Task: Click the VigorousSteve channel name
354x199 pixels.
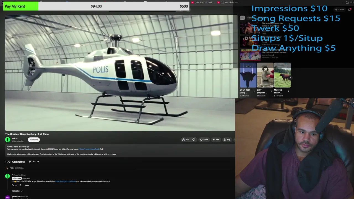Action: tap(267, 55)
